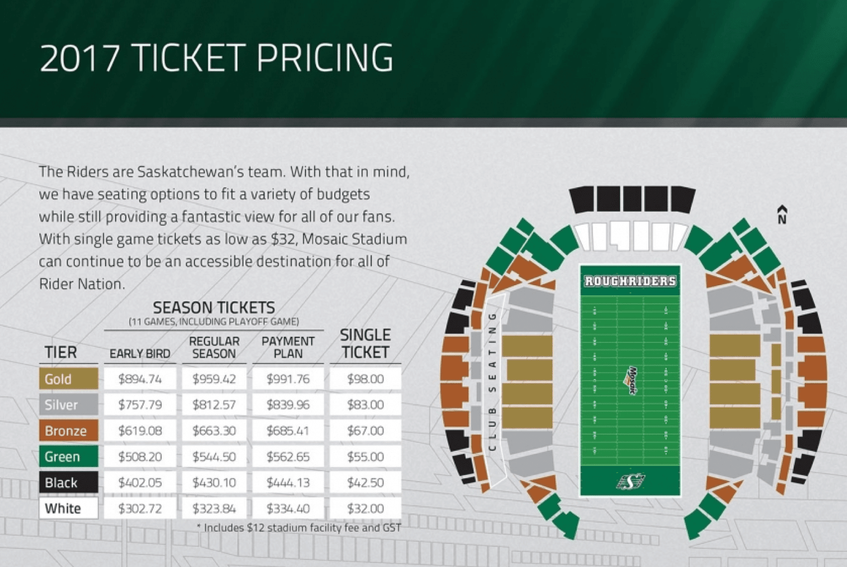Click the Green single ticket price $55.00
The image size is (847, 567).
365,456
